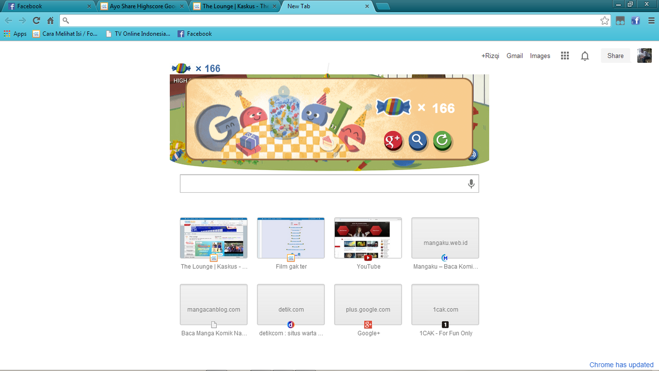Open Google apps grid launcher
Screen dimensions: 659x371
(565, 56)
